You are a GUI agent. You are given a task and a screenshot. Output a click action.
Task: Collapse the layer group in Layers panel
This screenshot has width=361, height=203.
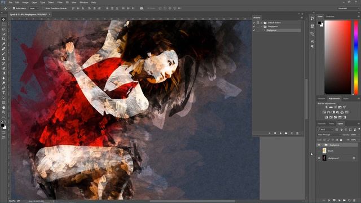click(x=323, y=145)
